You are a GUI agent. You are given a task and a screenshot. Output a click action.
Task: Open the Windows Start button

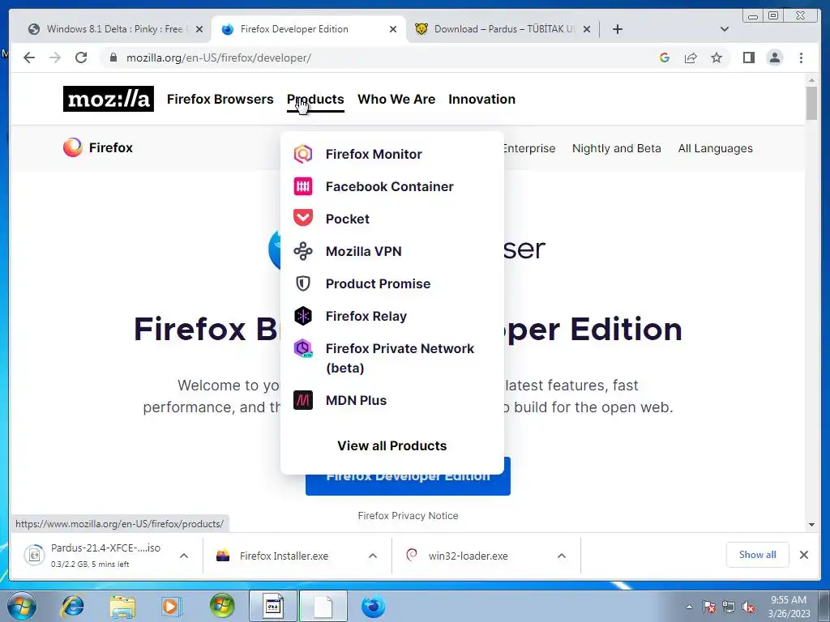coord(22,606)
